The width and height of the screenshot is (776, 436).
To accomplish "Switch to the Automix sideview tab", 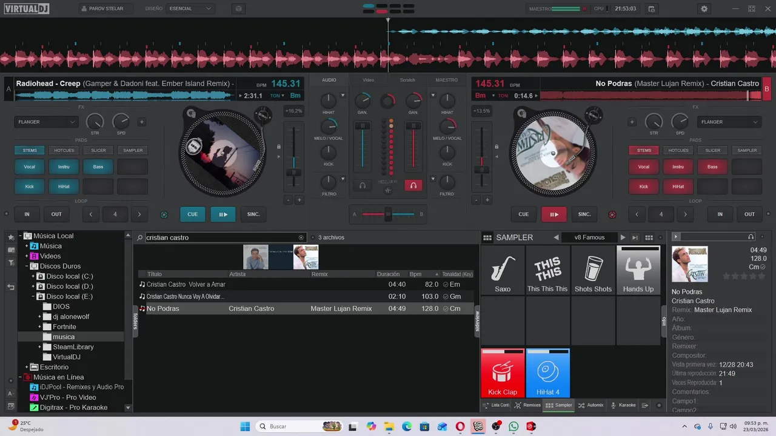I will (590, 405).
